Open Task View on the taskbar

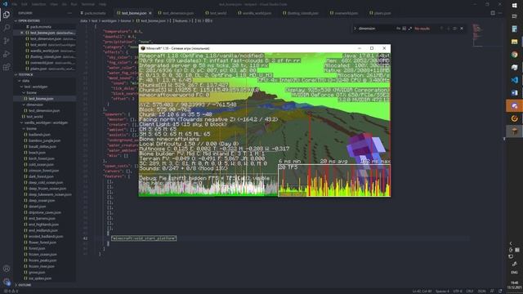point(514,16)
